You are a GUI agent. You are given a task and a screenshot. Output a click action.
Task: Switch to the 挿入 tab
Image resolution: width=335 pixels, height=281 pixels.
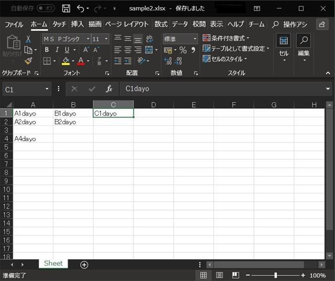(x=77, y=24)
